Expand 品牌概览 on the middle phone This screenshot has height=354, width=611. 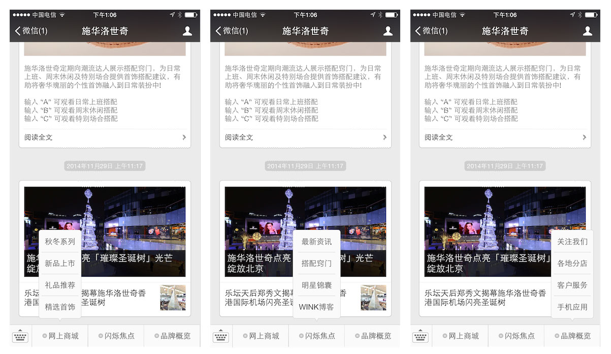tap(372, 336)
